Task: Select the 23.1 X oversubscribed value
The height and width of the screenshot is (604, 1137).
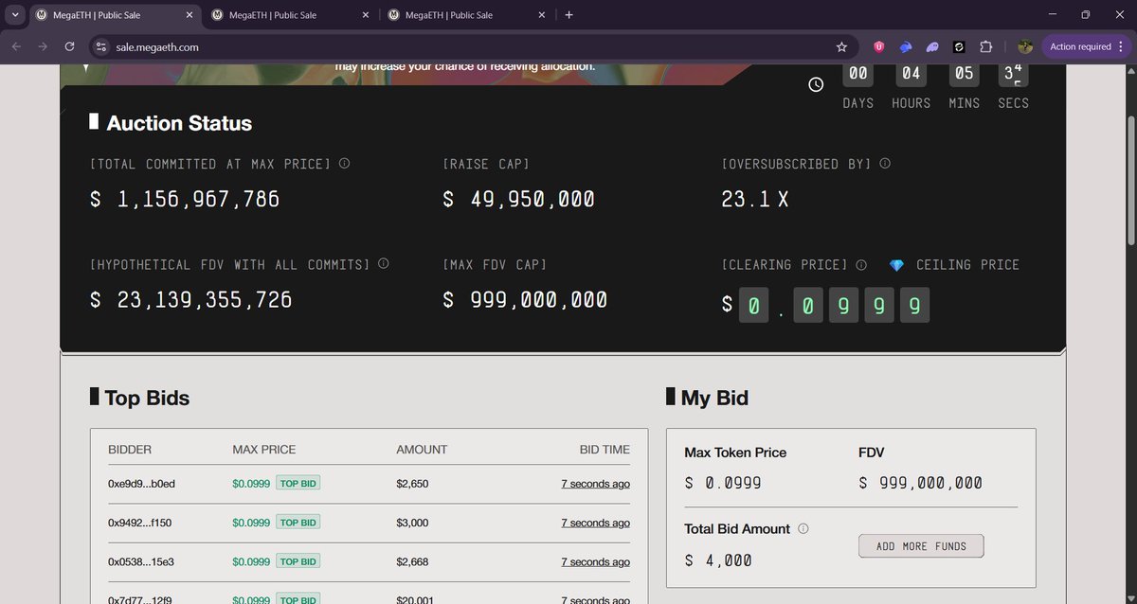Action: pyautogui.click(x=755, y=200)
